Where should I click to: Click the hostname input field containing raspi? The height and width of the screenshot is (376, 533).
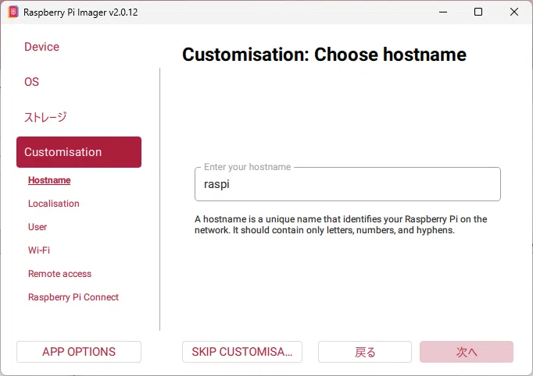pyautogui.click(x=348, y=184)
